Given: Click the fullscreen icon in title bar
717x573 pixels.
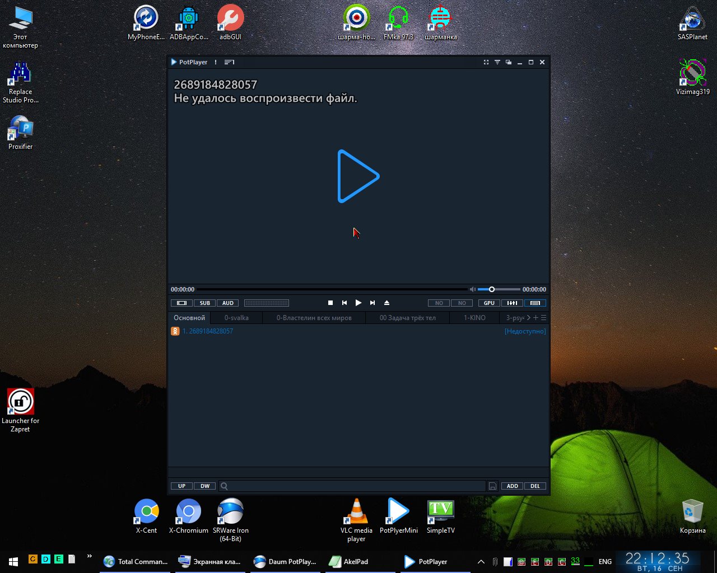Looking at the screenshot, I should (x=486, y=62).
